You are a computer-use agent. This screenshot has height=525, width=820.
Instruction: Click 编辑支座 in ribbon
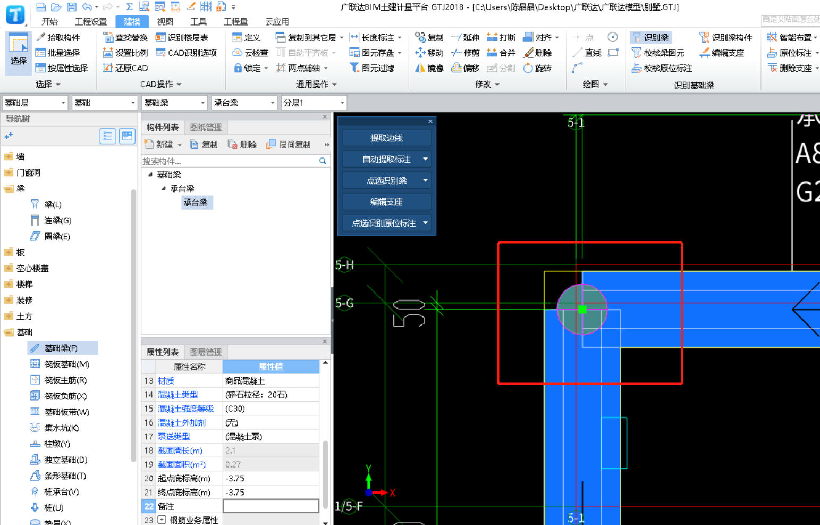(722, 53)
